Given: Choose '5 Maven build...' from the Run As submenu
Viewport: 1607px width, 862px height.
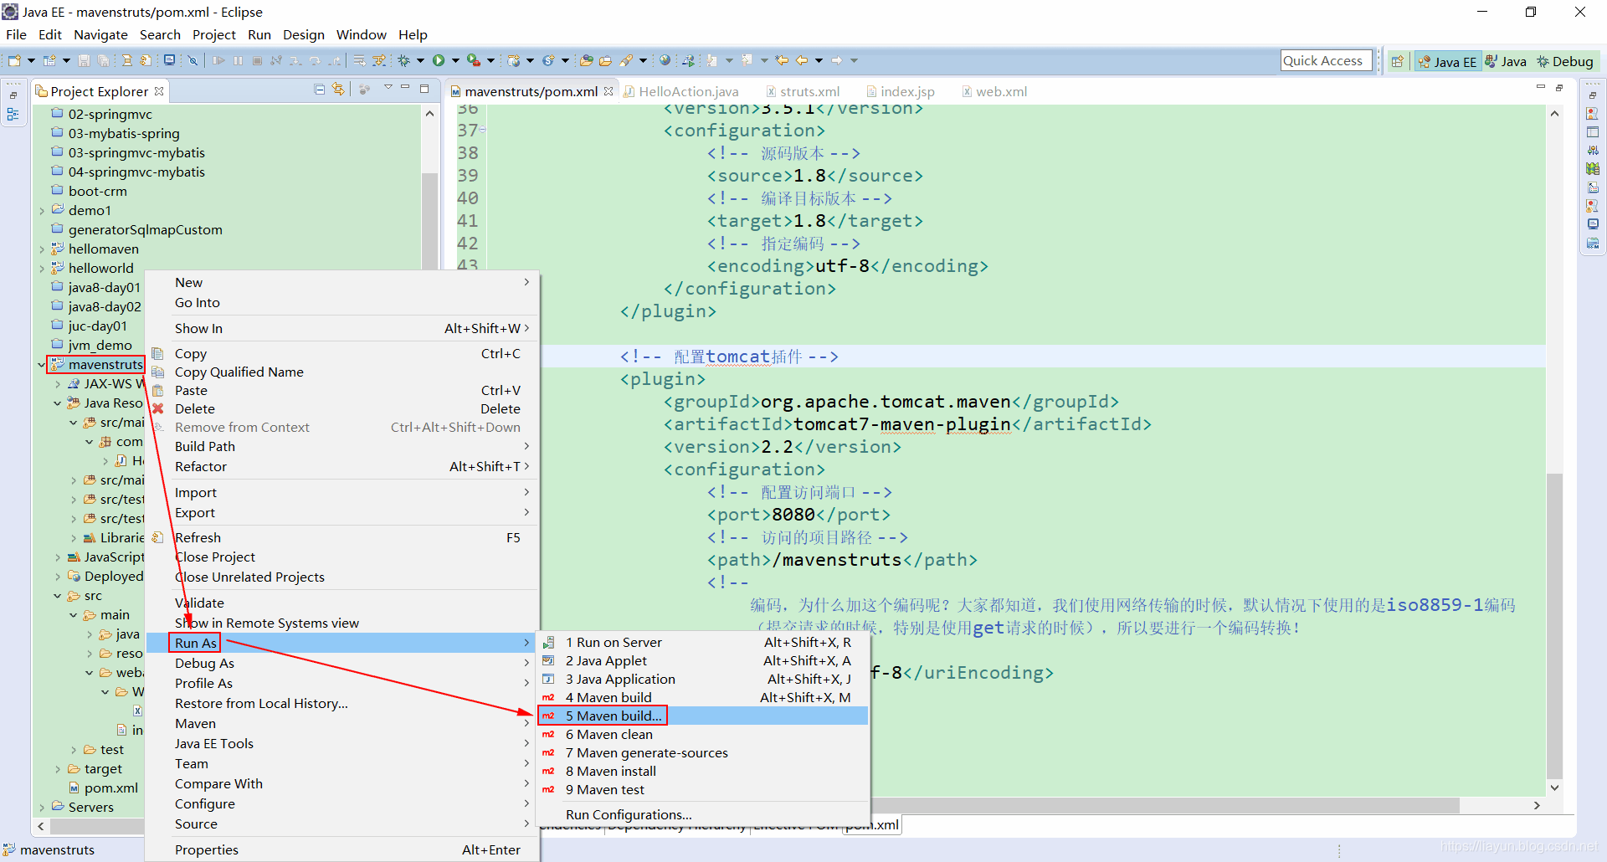Looking at the screenshot, I should [x=703, y=716].
